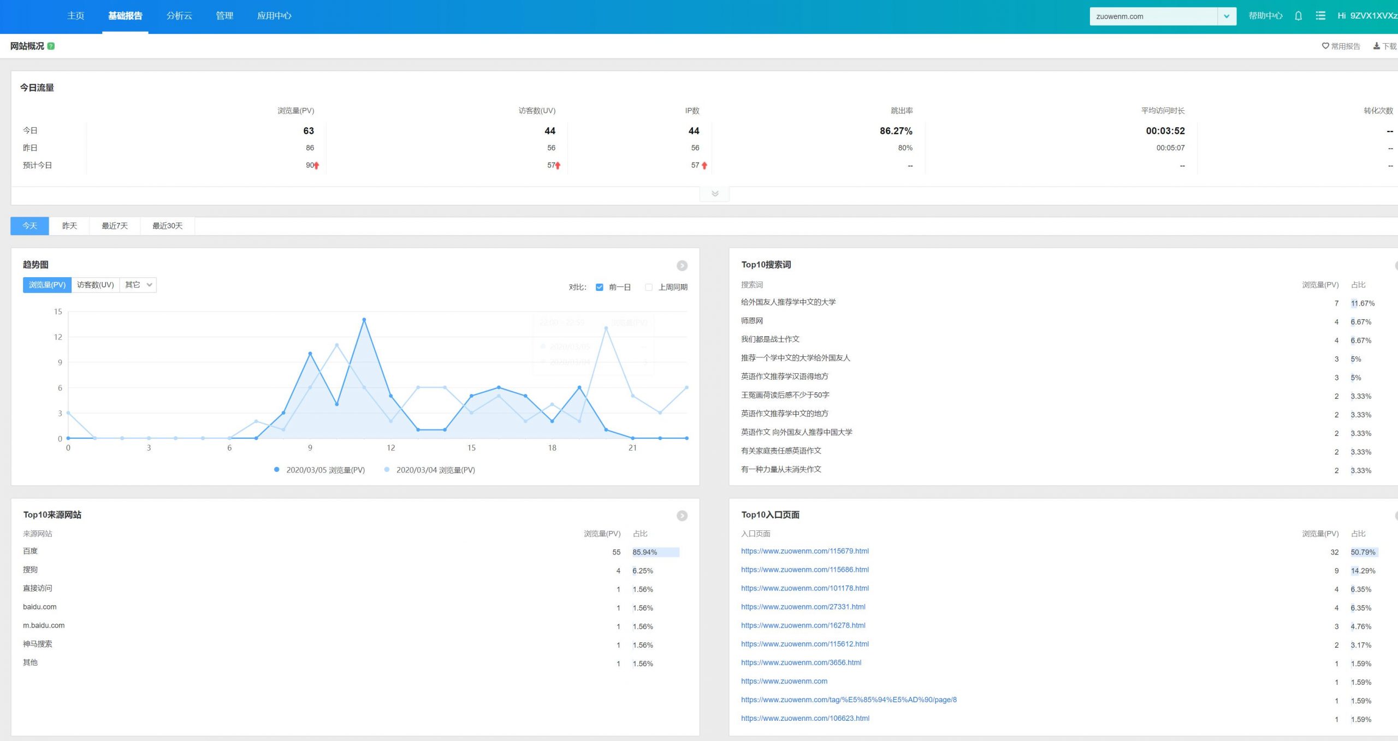The width and height of the screenshot is (1398, 741).
Task: Open entry page link 3656.html
Action: (801, 662)
